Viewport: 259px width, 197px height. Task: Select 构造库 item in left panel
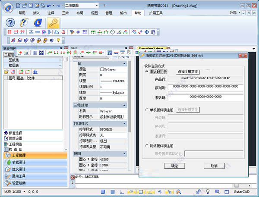click(13, 150)
